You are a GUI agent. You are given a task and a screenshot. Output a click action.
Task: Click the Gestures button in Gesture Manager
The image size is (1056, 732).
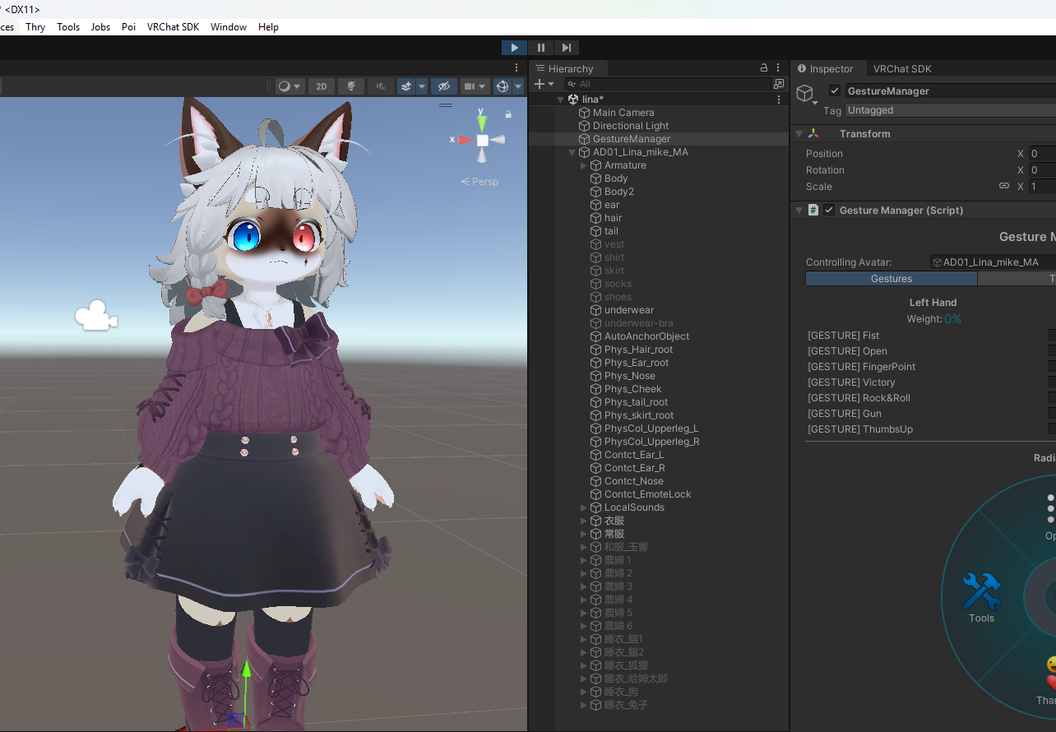pos(891,279)
